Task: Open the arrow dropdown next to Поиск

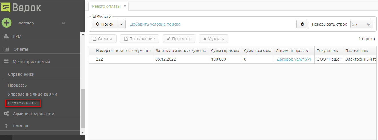Action: [x=122, y=24]
